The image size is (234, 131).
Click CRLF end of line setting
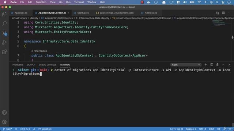click(211, 129)
